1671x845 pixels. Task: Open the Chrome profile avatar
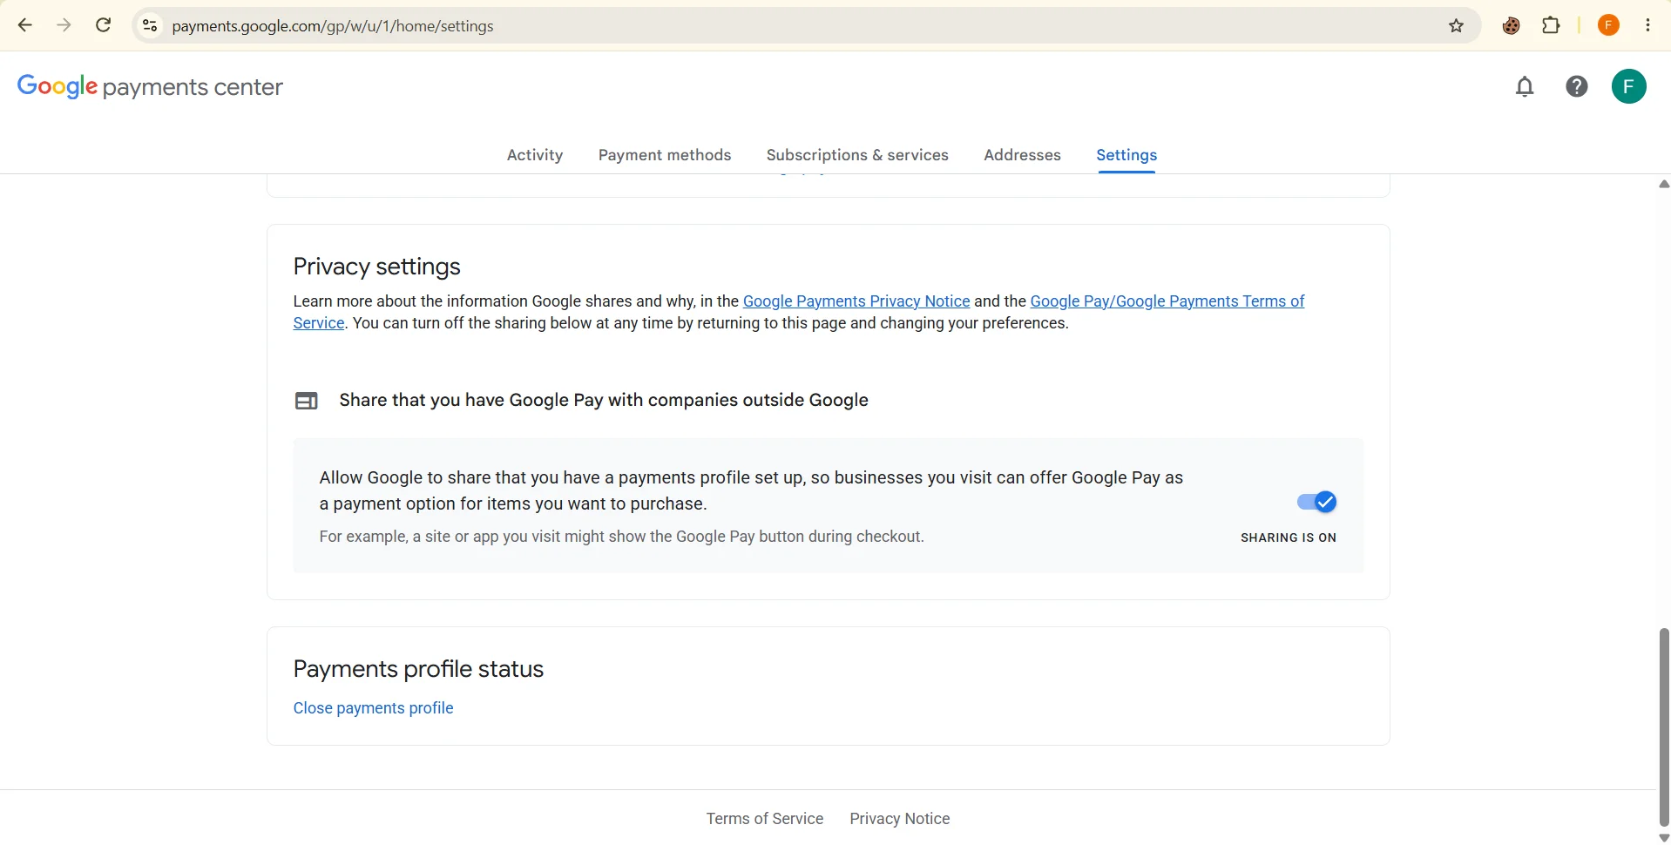click(x=1608, y=25)
